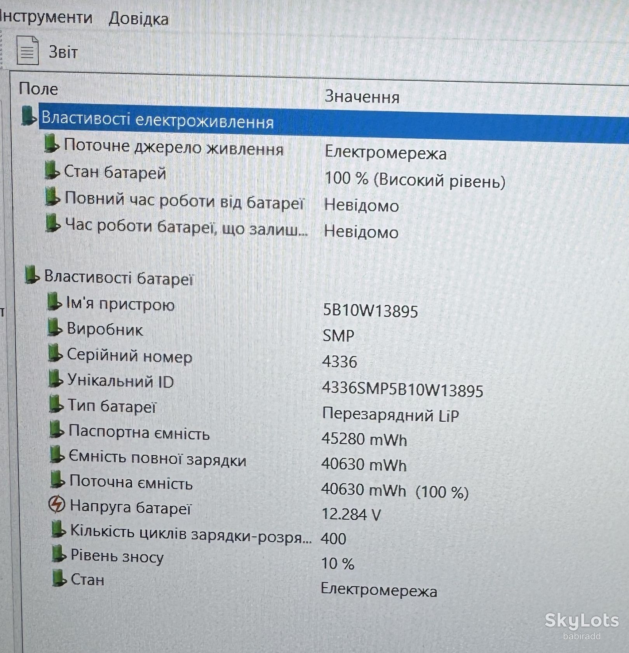
Task: Click icon beside Паспортна ємність
Action: [57, 430]
